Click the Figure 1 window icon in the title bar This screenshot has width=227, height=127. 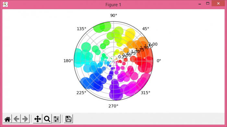pyautogui.click(x=6, y=5)
